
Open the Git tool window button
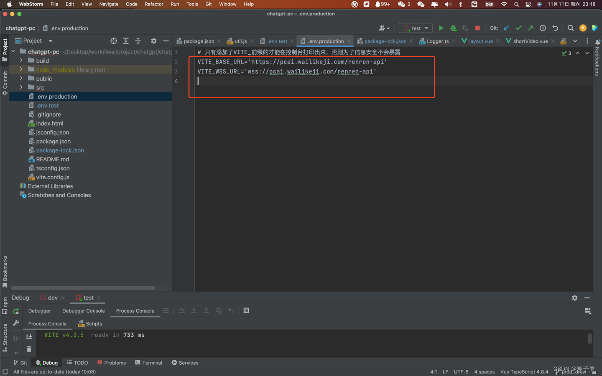(x=20, y=363)
